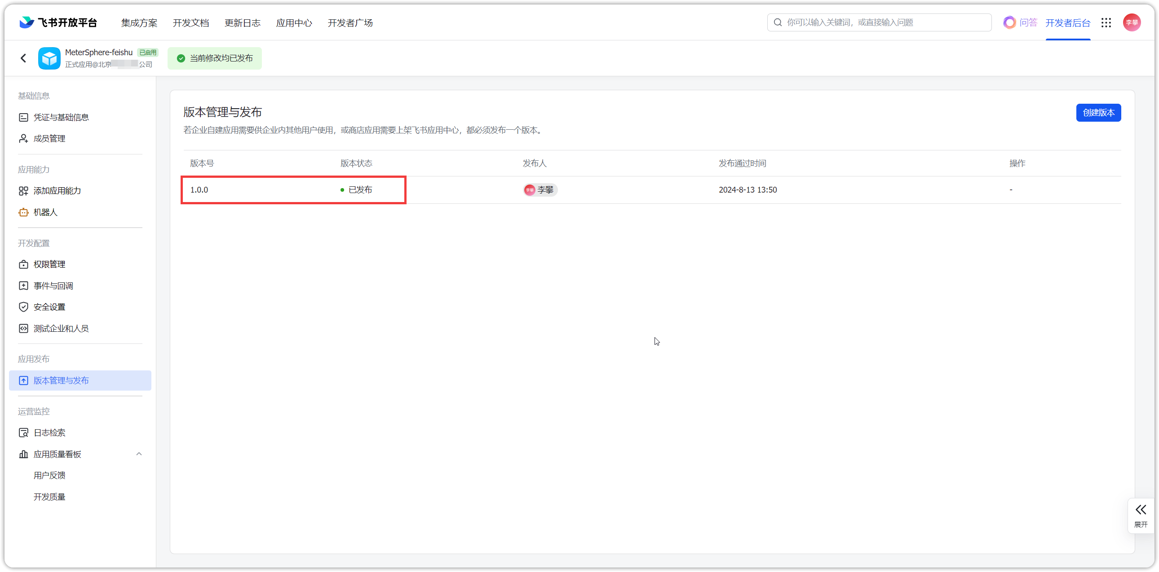Click the 版本状态 column header
Screen dimensions: 1159x572
point(356,163)
